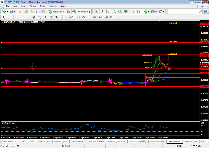
Task: Select the H1 timeframe button
Action: coord(89,17)
